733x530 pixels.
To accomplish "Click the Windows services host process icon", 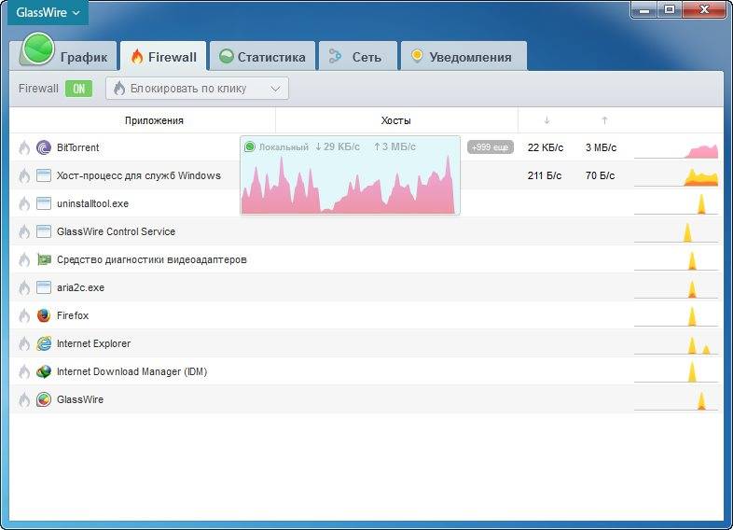I will (44, 175).
